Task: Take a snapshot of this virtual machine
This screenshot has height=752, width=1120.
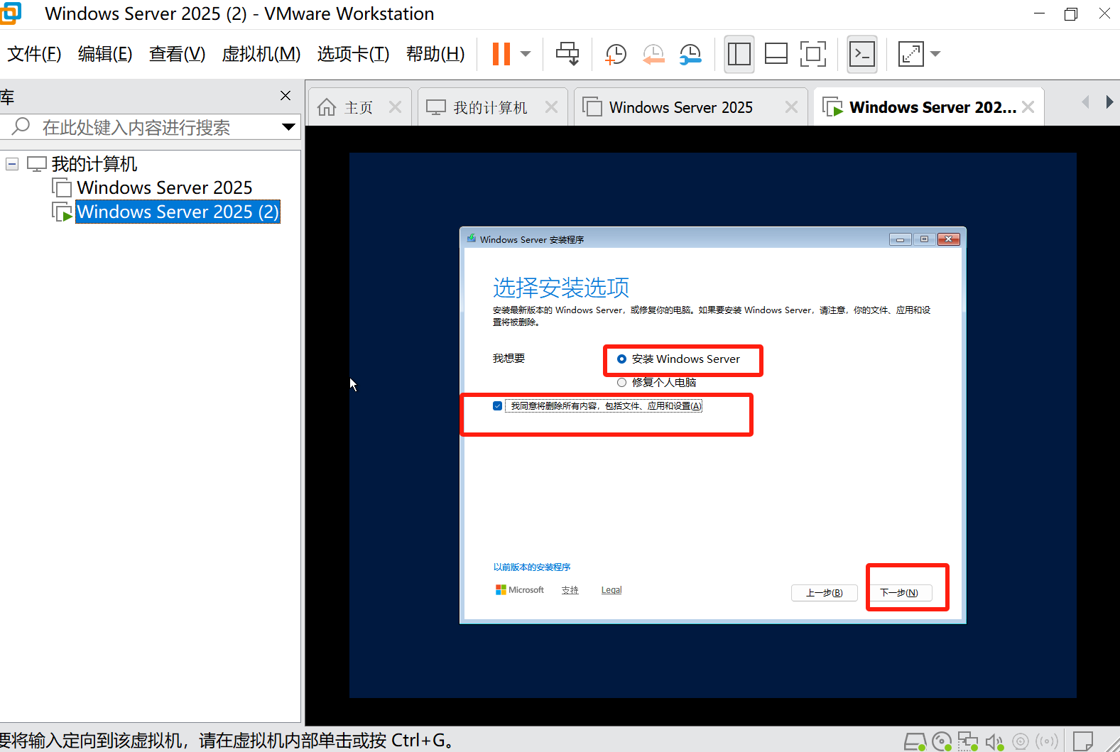Action: pyautogui.click(x=615, y=54)
